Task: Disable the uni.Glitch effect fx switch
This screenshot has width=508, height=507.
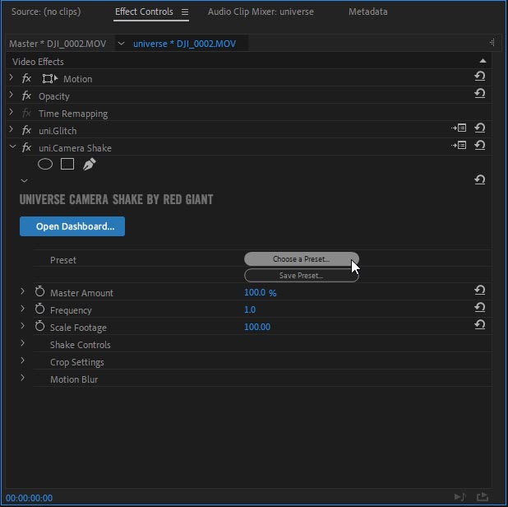Action: 26,130
